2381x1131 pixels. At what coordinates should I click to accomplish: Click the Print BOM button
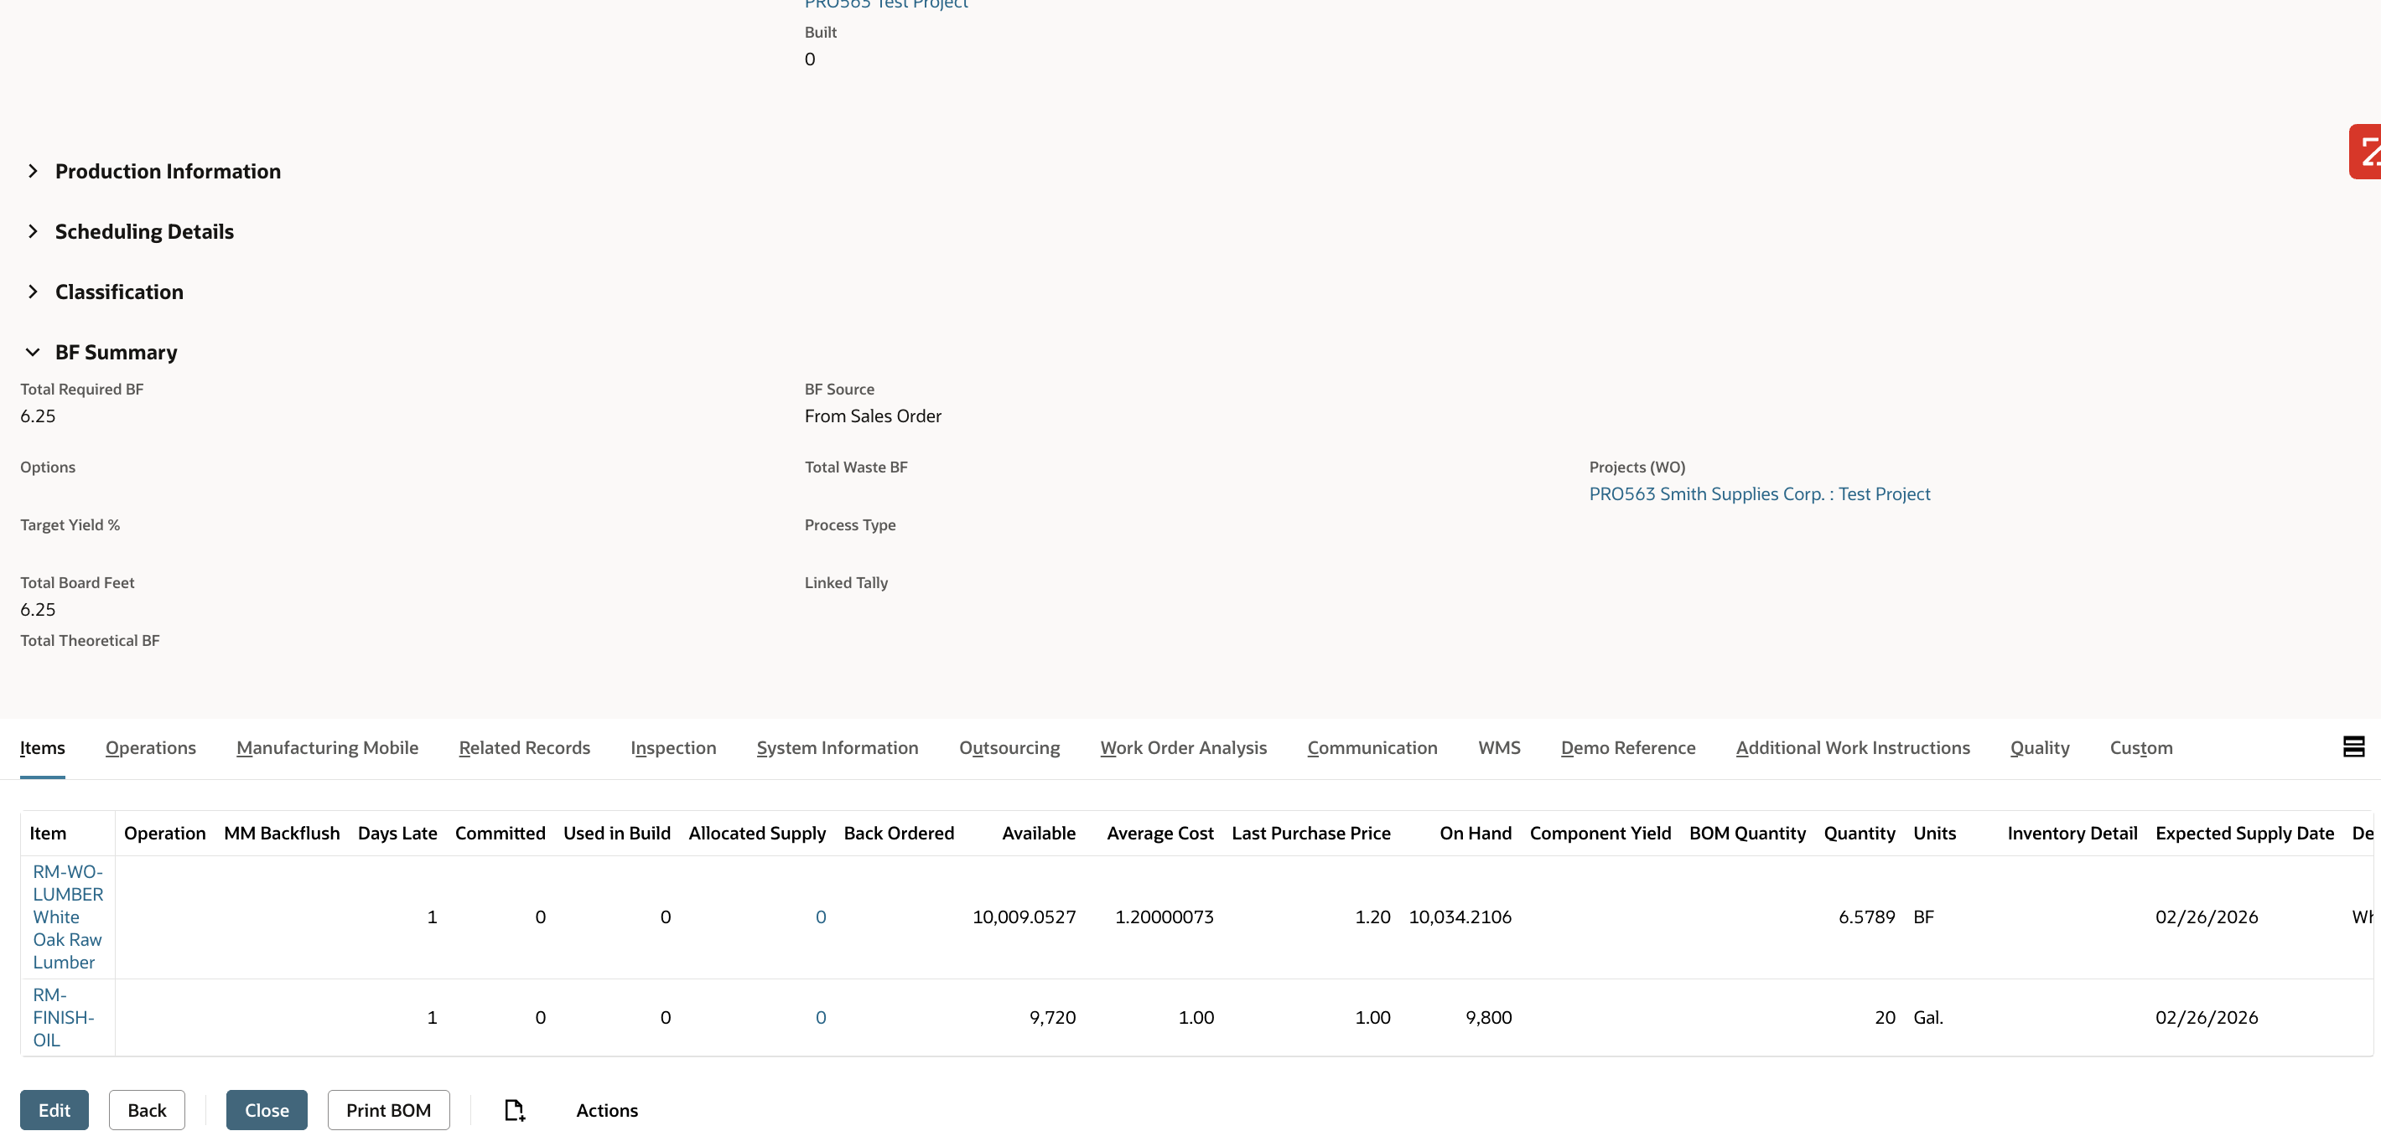click(387, 1110)
